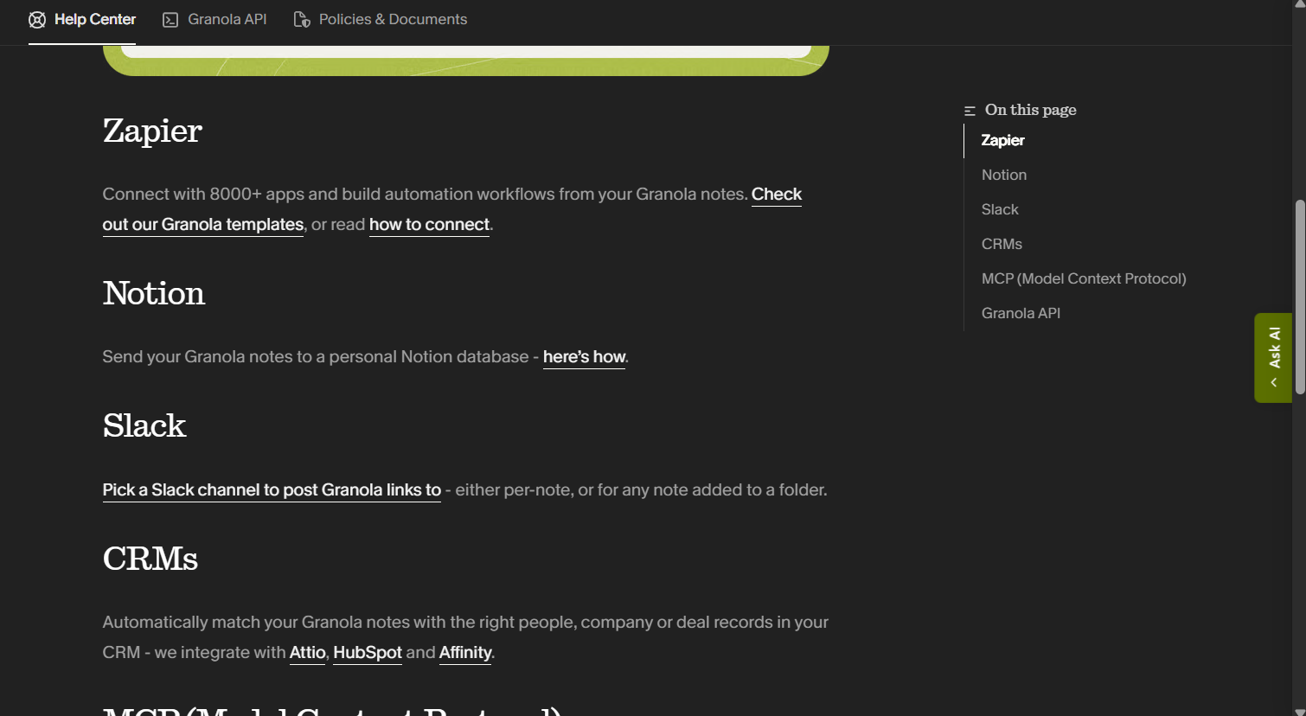Image resolution: width=1306 pixels, height=716 pixels.
Task: Click the CRMs section heading
Action: coord(150,559)
